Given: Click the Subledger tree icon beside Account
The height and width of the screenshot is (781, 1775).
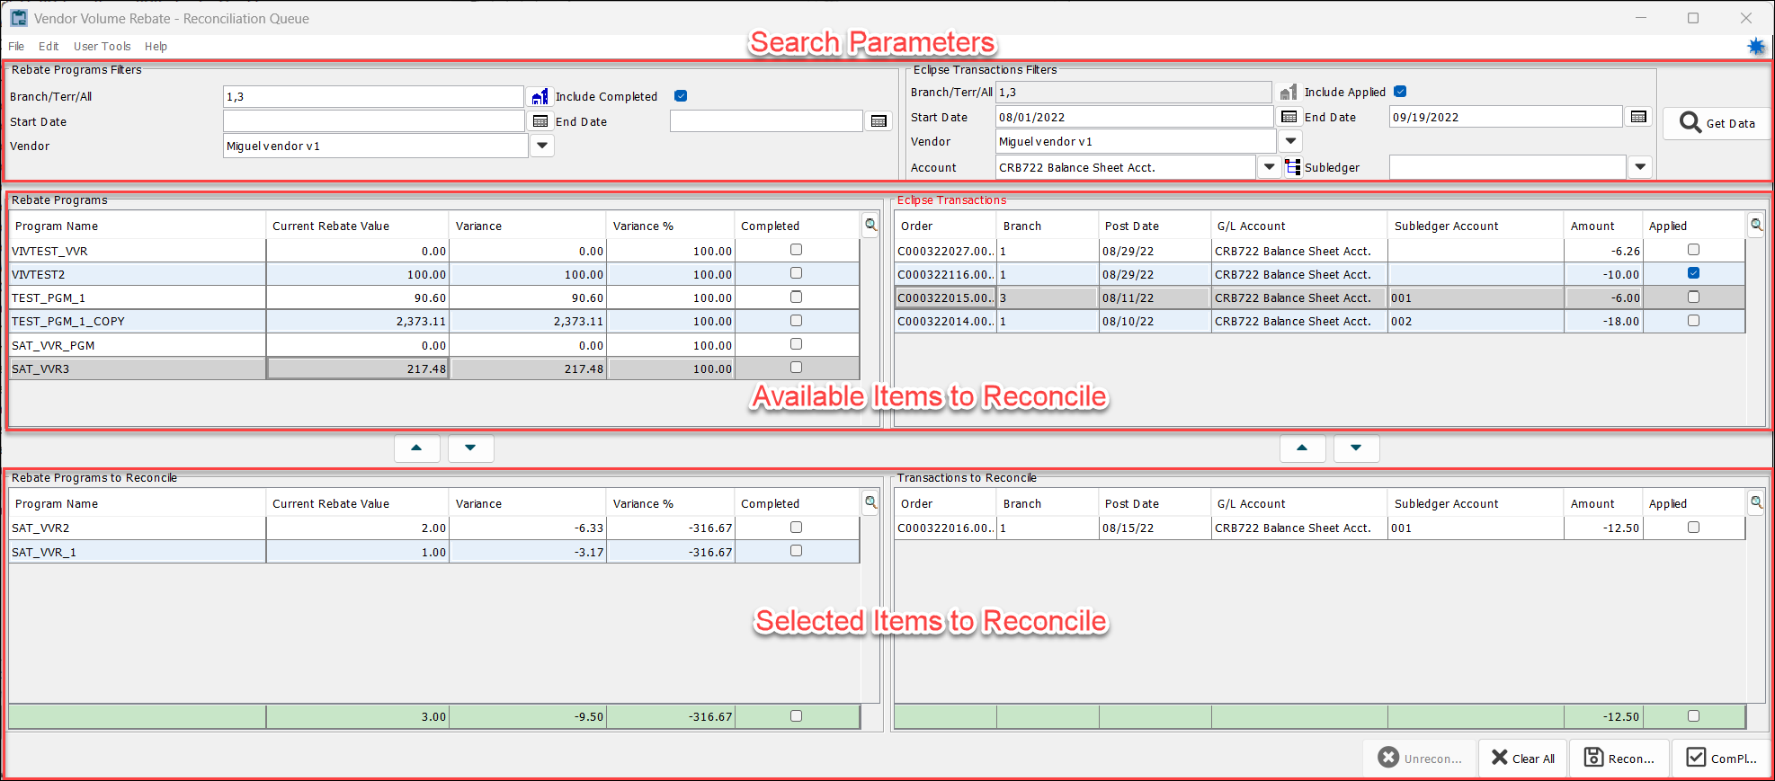Looking at the screenshot, I should (1293, 167).
